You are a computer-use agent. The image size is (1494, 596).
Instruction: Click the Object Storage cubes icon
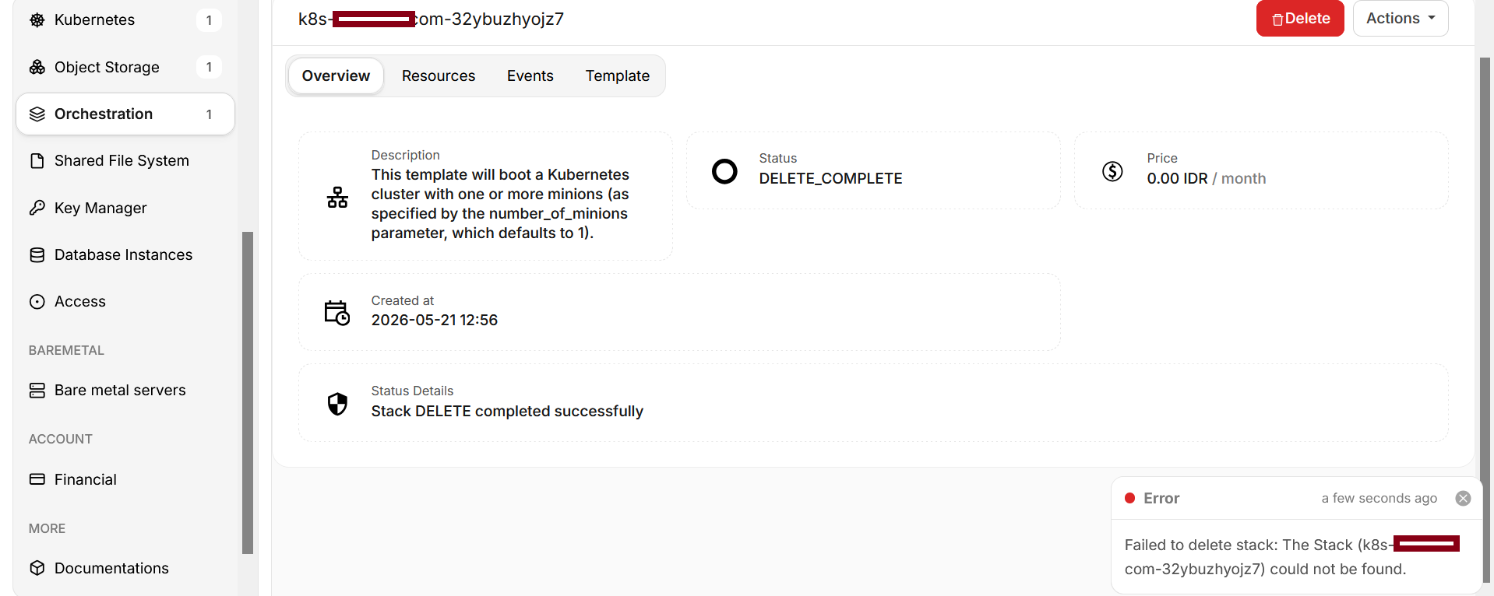click(x=37, y=67)
